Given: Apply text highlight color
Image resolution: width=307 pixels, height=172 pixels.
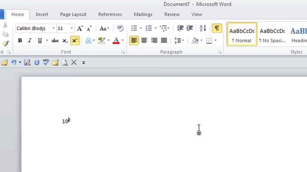Looking at the screenshot, I should (x=102, y=41).
